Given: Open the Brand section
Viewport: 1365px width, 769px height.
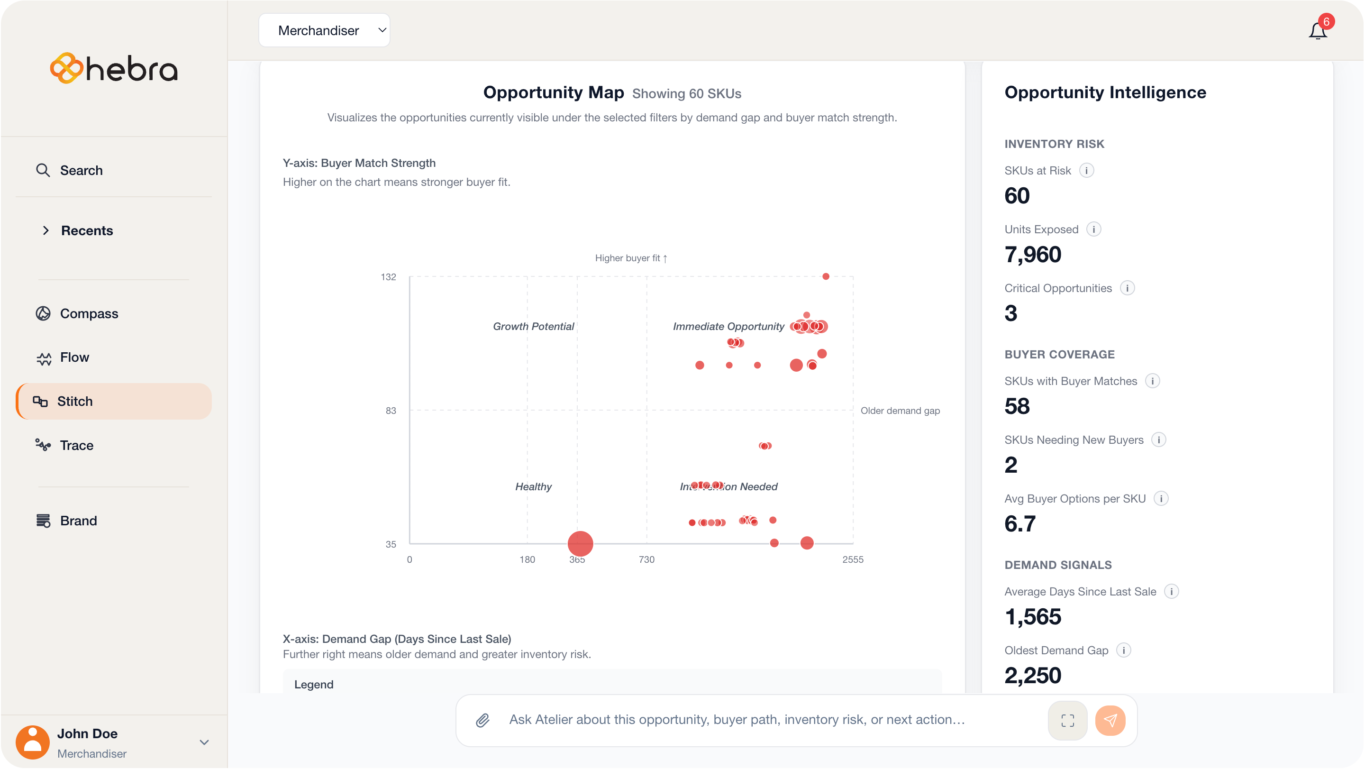Looking at the screenshot, I should pyautogui.click(x=44, y=521).
